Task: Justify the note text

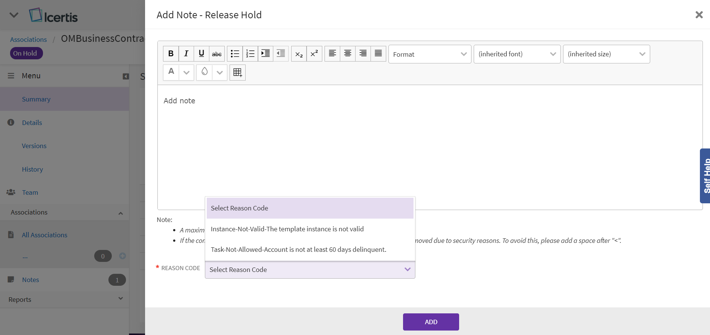Action: pyautogui.click(x=378, y=54)
